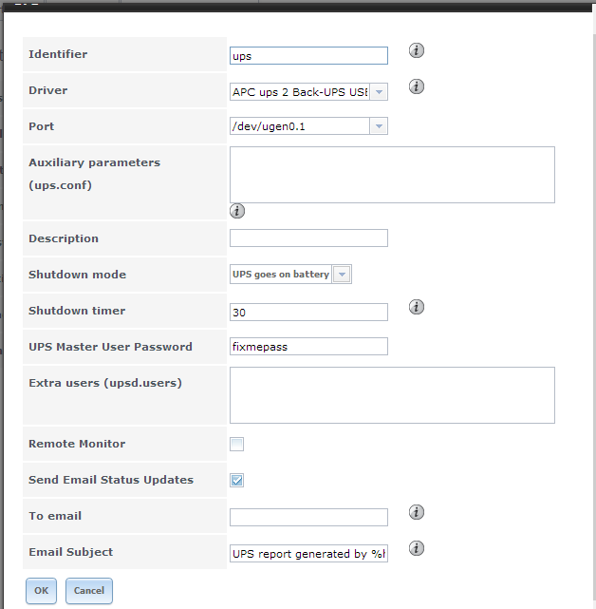Show info for Shutdown timer field

tap(416, 307)
